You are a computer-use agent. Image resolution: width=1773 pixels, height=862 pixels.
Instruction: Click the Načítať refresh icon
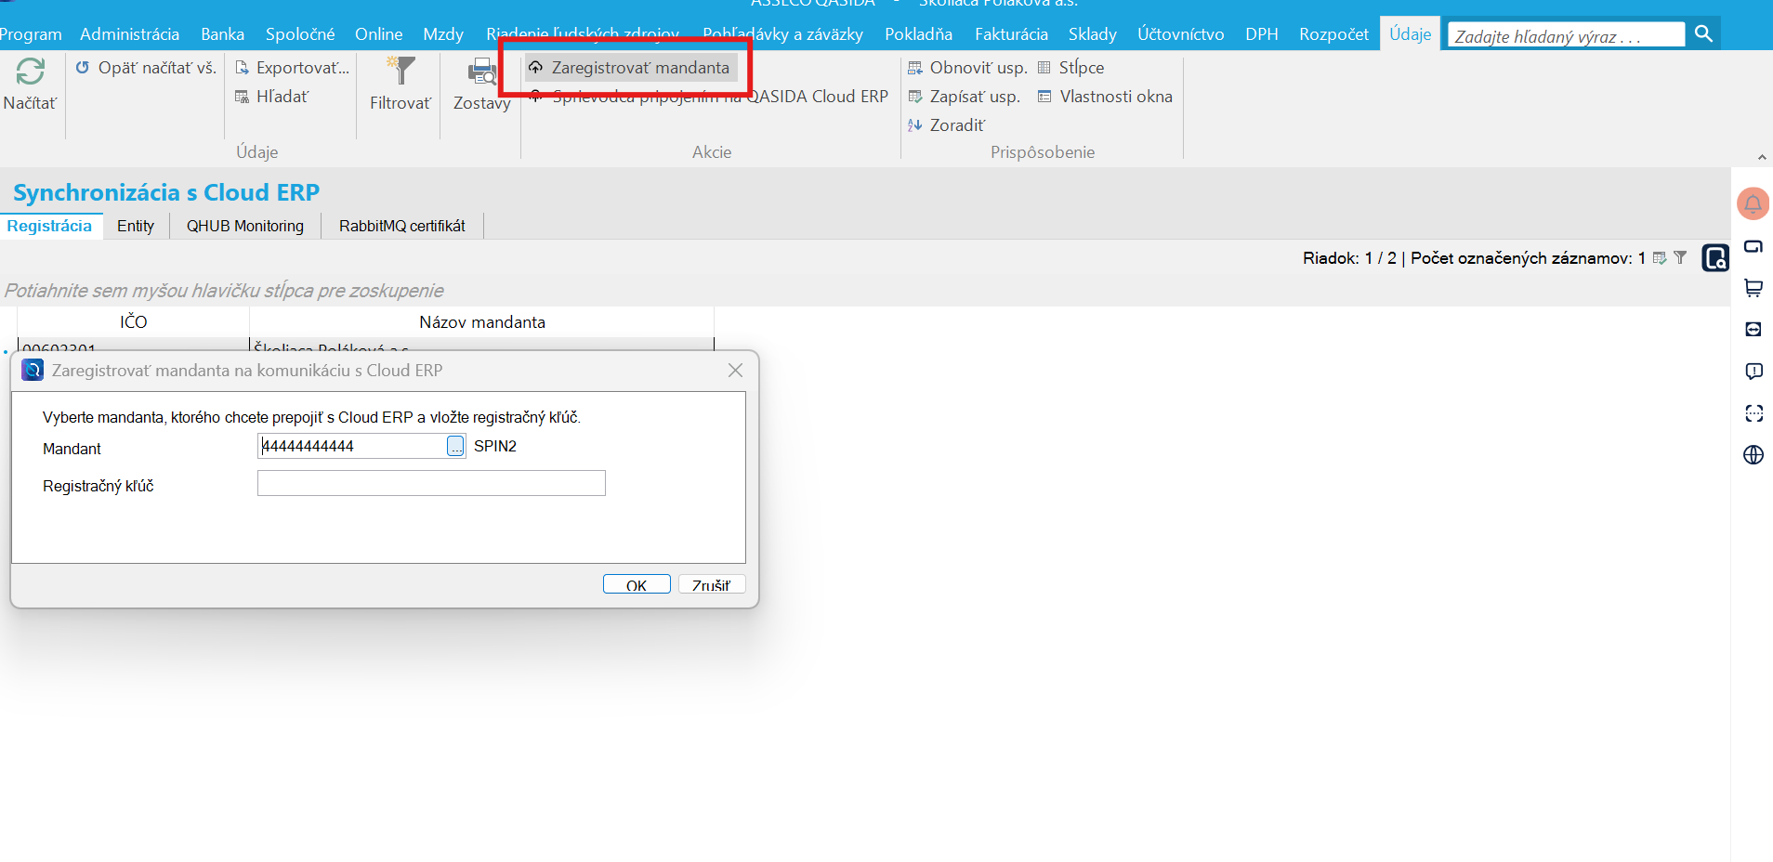30,72
